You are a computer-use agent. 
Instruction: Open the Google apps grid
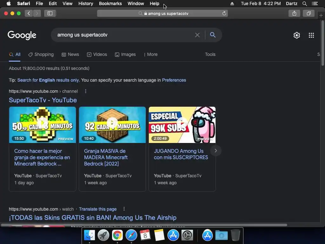click(x=311, y=35)
